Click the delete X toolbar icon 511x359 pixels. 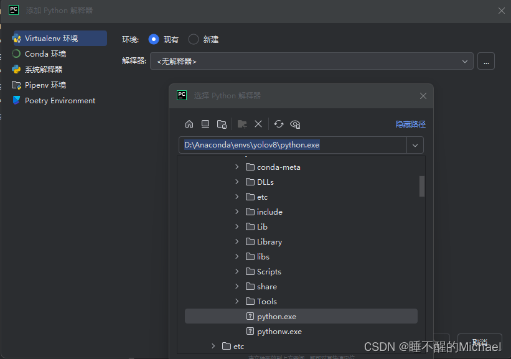click(x=258, y=124)
